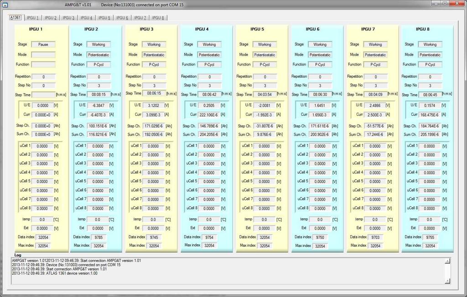Click IPGU 1 empty Mode field

(x=43, y=55)
